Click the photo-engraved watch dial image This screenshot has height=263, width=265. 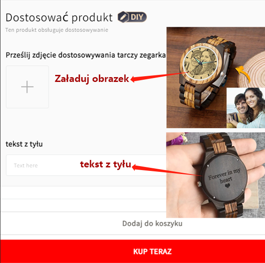[x=200, y=63]
